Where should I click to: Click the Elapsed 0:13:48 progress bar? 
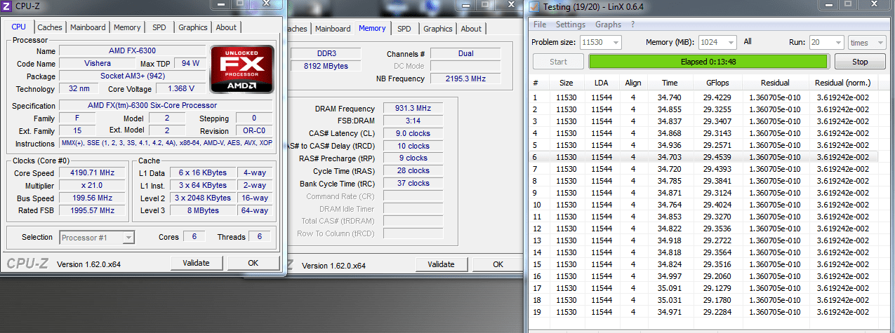click(709, 62)
